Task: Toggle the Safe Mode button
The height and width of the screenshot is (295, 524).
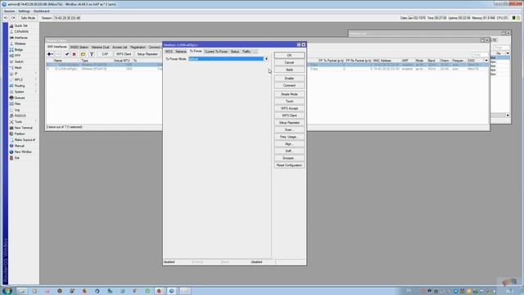Action: coord(28,18)
